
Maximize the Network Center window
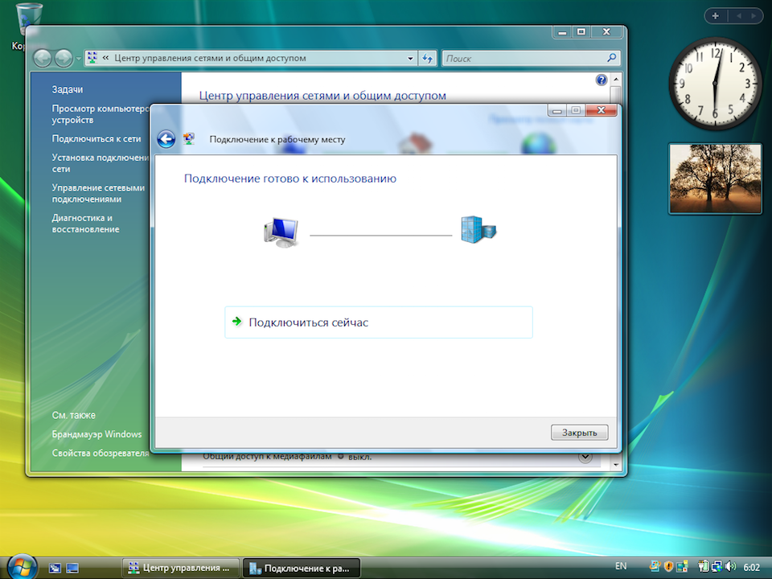tap(581, 32)
